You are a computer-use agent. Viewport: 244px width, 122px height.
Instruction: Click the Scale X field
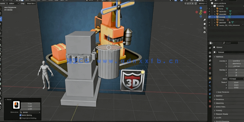coord(236,82)
